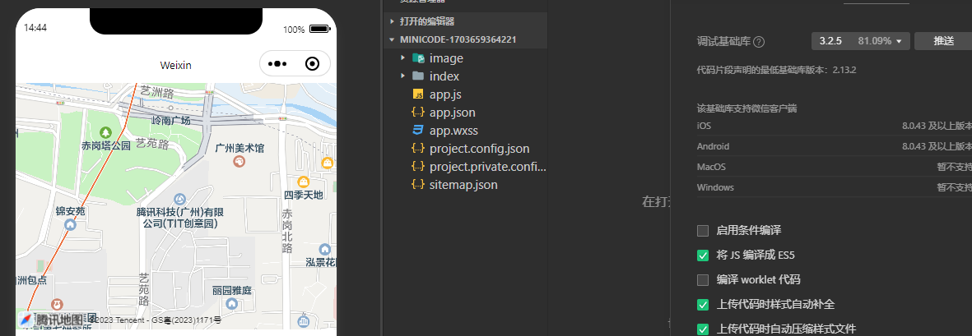Click the Android supported version row
Viewport: 972px width, 336px height.
(x=835, y=146)
